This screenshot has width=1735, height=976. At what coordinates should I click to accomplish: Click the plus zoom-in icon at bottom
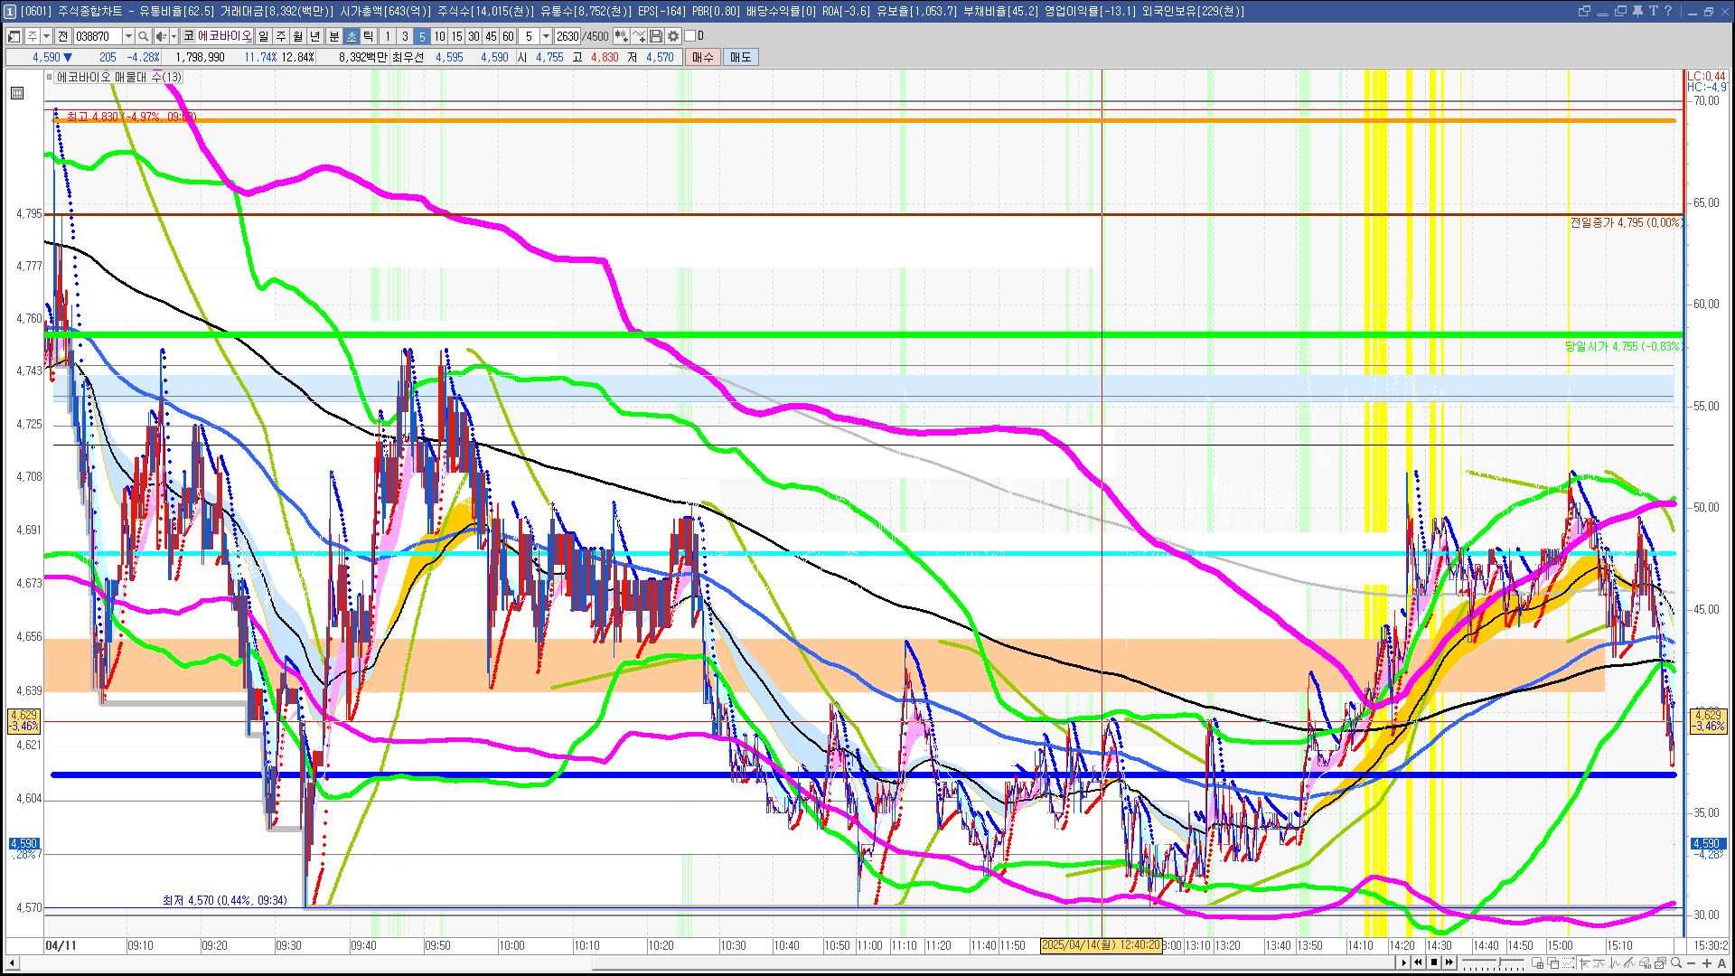[x=1707, y=963]
